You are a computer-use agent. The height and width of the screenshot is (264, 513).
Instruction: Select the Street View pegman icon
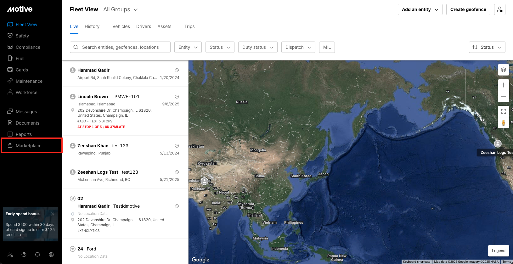(503, 123)
